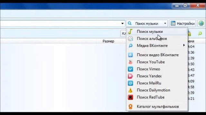Click the 'Поиск музыки' toolbar search button
The width and height of the screenshot is (206, 115).
147,23
